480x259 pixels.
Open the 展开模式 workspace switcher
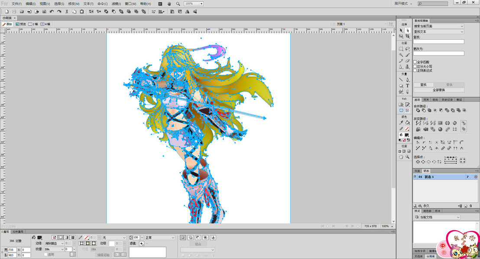point(403,3)
